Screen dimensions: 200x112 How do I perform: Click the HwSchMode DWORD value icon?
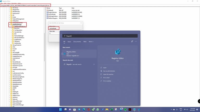pos(48,14)
